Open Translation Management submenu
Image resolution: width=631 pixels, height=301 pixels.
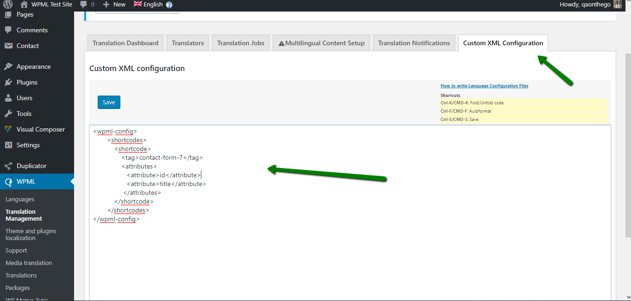click(24, 215)
